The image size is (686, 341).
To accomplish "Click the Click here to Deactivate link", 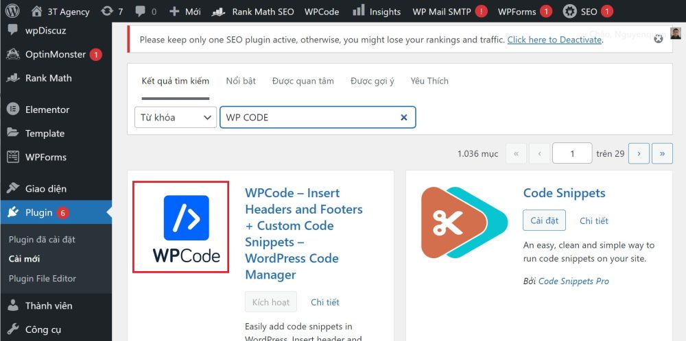I will (554, 40).
